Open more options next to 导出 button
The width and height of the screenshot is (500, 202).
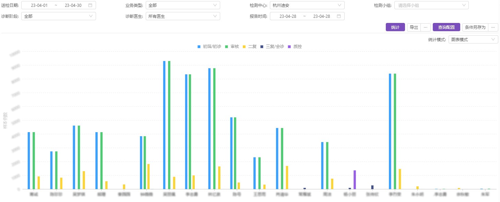click(425, 27)
